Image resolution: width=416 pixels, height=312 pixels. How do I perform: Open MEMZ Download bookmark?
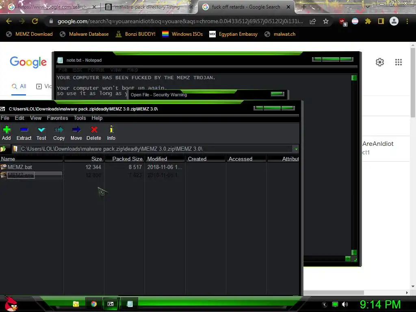pyautogui.click(x=29, y=34)
